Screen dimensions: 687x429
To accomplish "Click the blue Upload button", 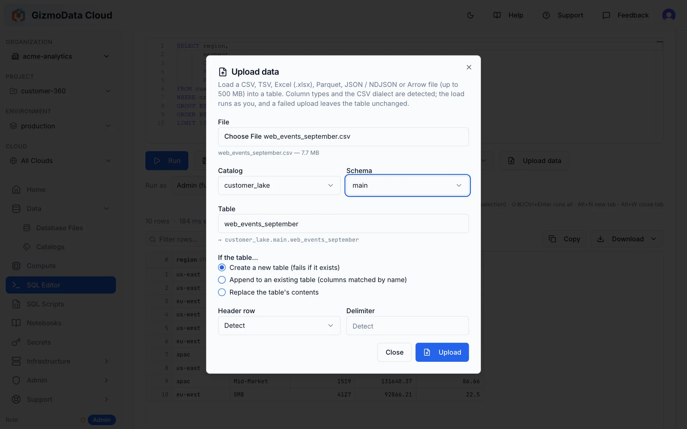I will pyautogui.click(x=442, y=352).
